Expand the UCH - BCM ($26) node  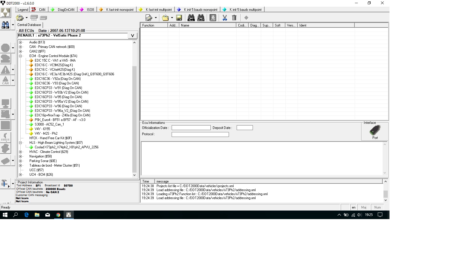coord(21,175)
